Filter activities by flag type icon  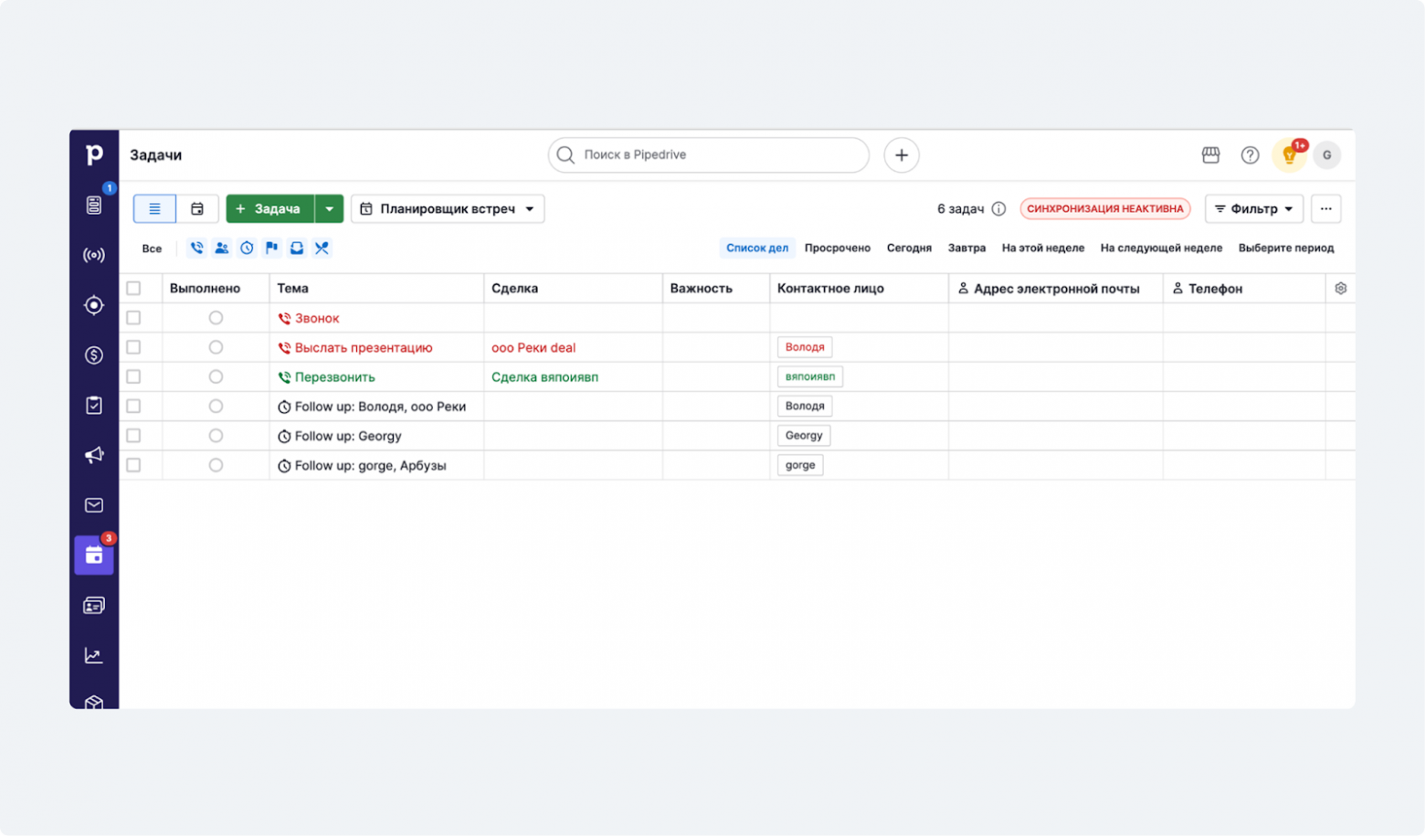[x=271, y=248]
